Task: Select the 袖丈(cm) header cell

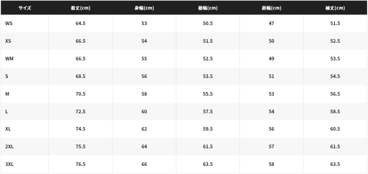Action: 335,8
